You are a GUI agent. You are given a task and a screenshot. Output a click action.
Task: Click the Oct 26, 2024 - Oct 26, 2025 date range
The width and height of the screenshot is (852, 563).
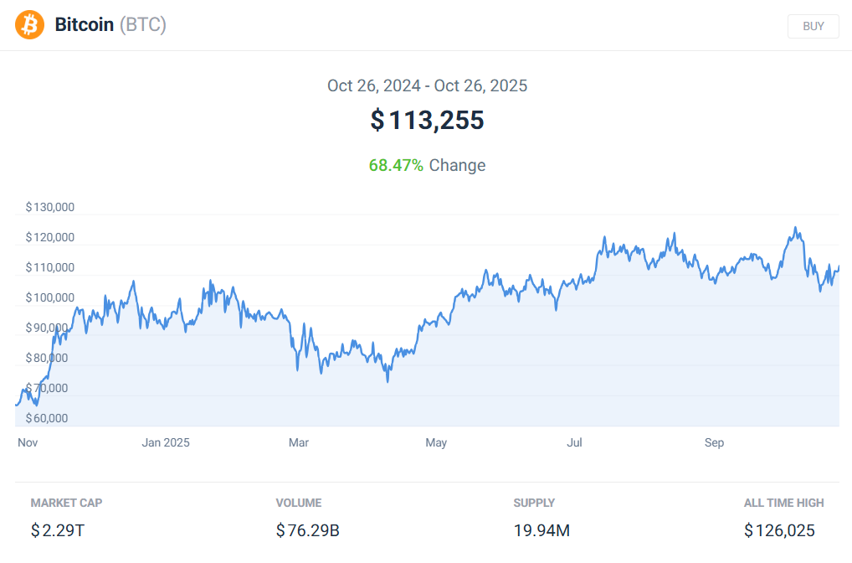coord(427,85)
